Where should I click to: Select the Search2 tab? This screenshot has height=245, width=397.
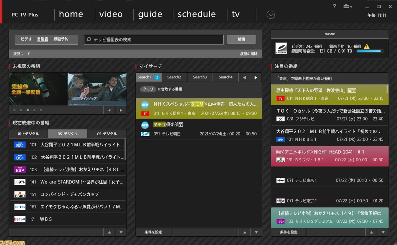[x=174, y=77]
